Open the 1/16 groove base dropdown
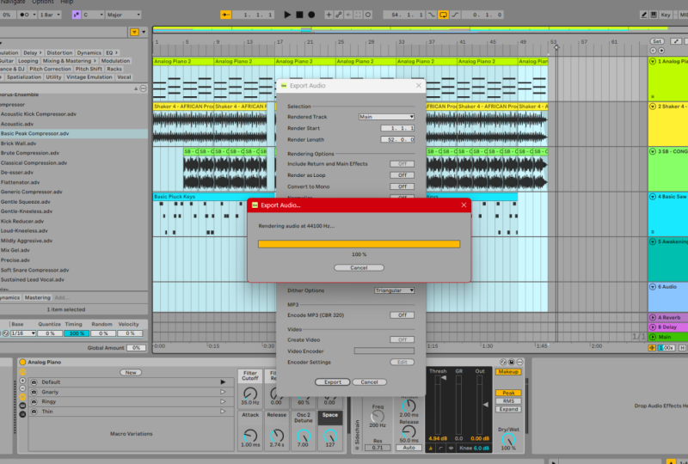The image size is (688, 464). [23, 333]
